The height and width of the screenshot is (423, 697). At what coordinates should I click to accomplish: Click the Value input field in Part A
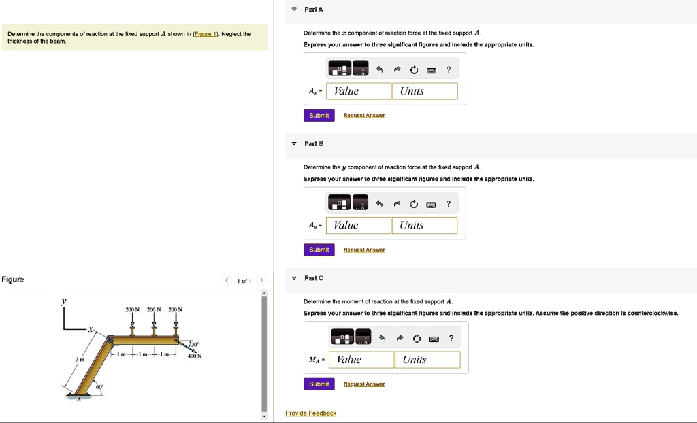[359, 90]
